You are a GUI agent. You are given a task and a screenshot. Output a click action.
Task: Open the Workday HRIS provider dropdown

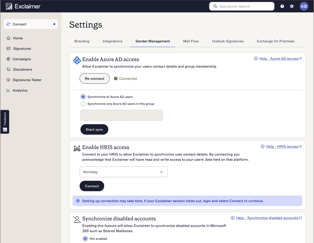click(x=123, y=172)
